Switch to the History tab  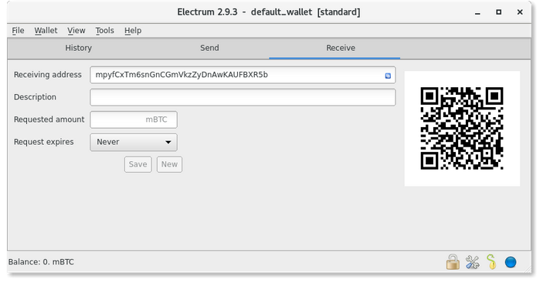(x=78, y=48)
